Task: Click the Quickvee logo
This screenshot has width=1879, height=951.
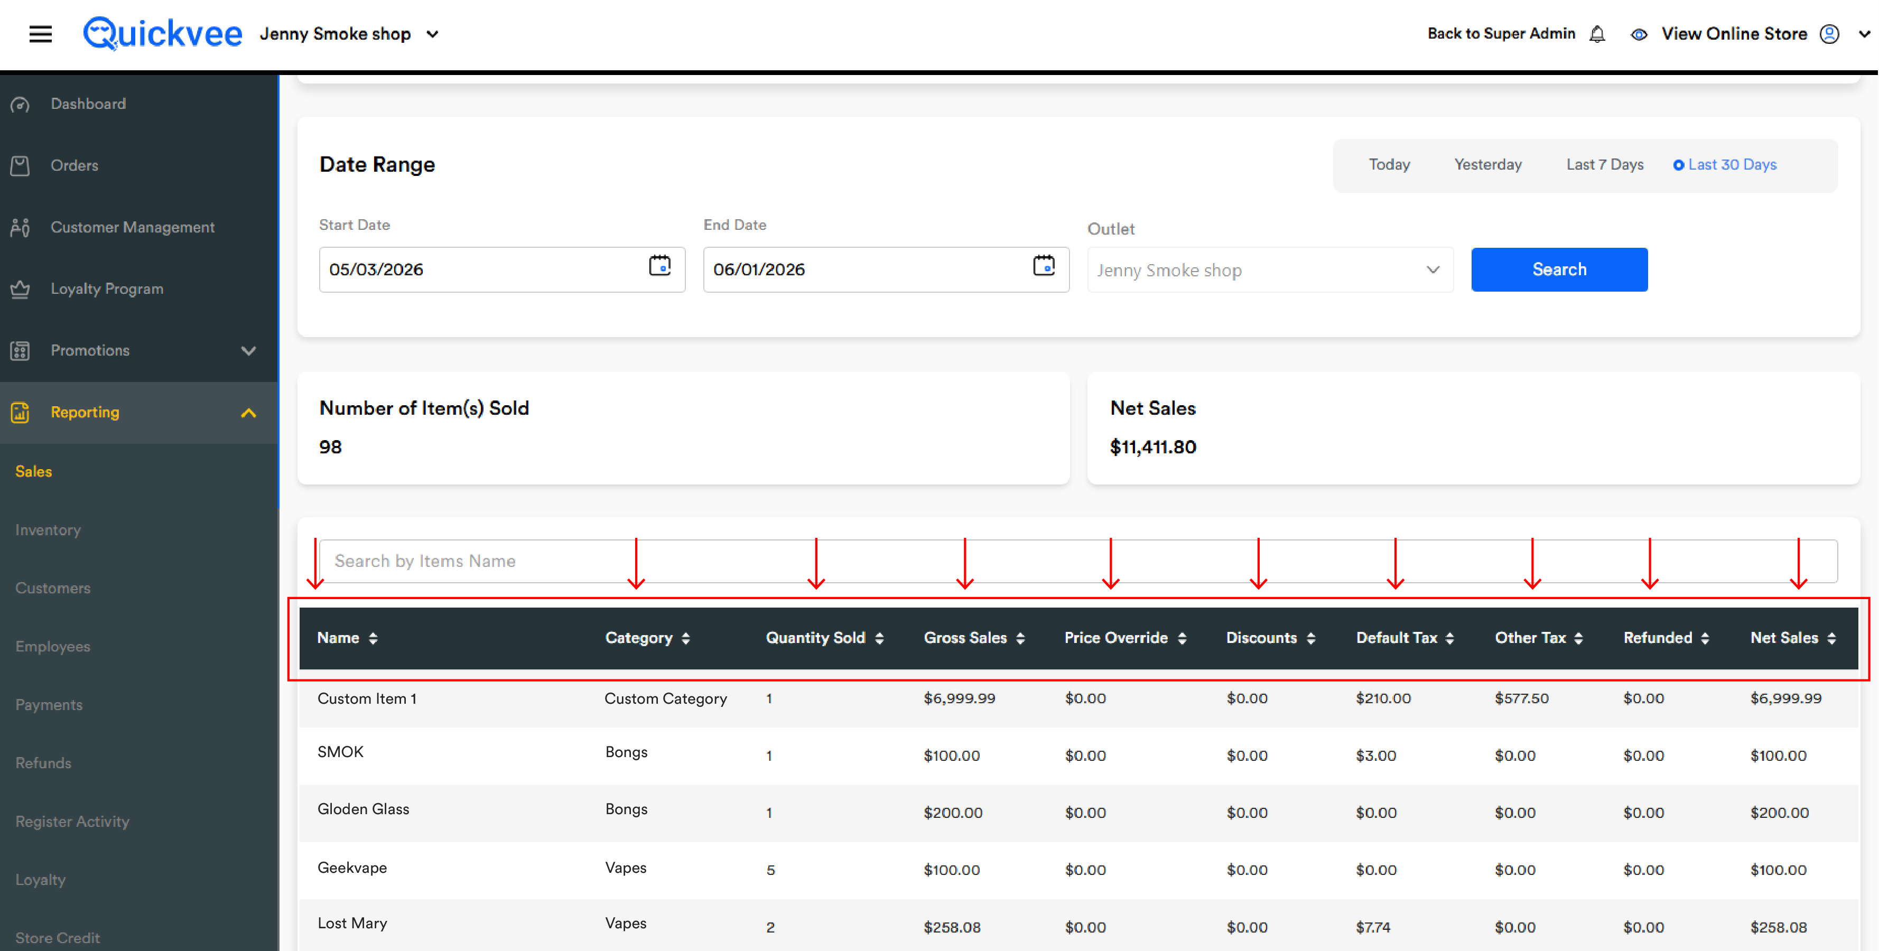Action: pos(162,33)
